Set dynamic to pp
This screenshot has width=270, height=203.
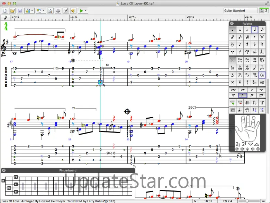(x=243, y=90)
